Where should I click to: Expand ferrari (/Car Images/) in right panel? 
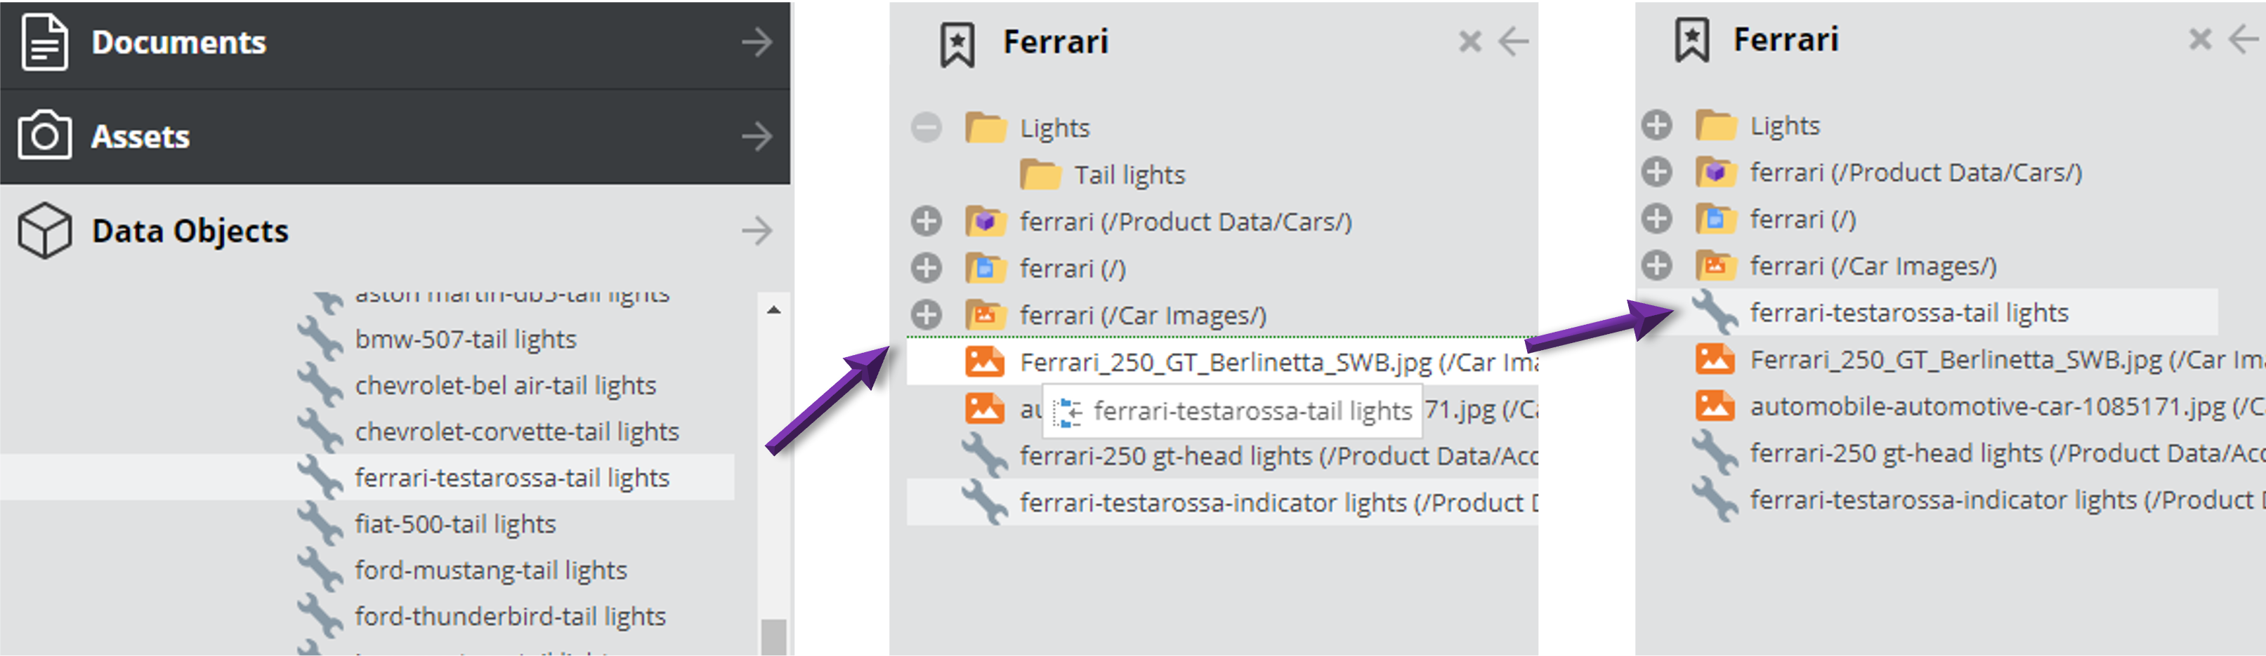tap(1656, 265)
